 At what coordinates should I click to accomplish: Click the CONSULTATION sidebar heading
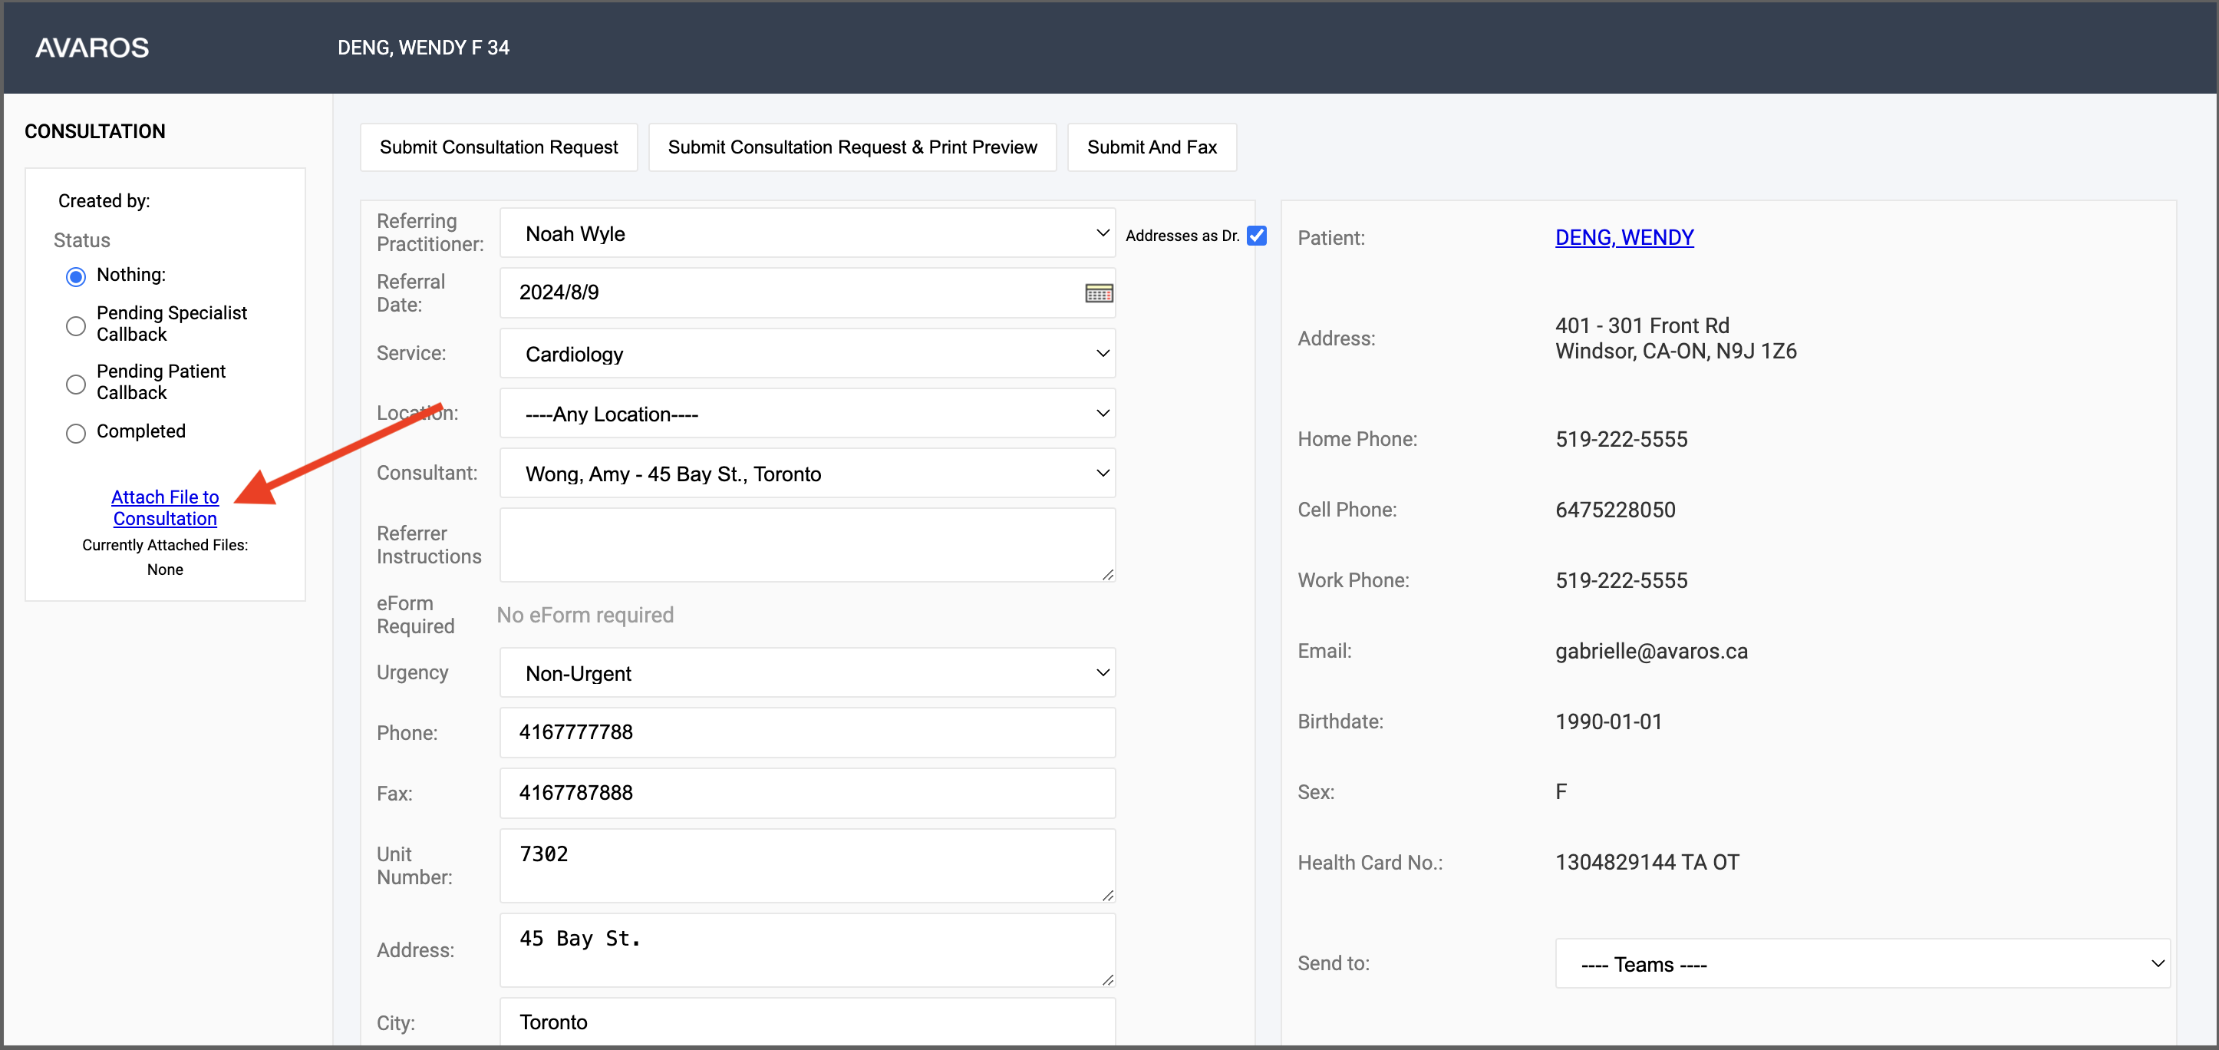coord(94,132)
